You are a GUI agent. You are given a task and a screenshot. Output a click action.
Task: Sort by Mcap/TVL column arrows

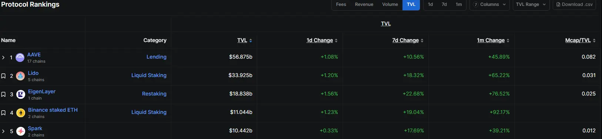pyautogui.click(x=594, y=41)
